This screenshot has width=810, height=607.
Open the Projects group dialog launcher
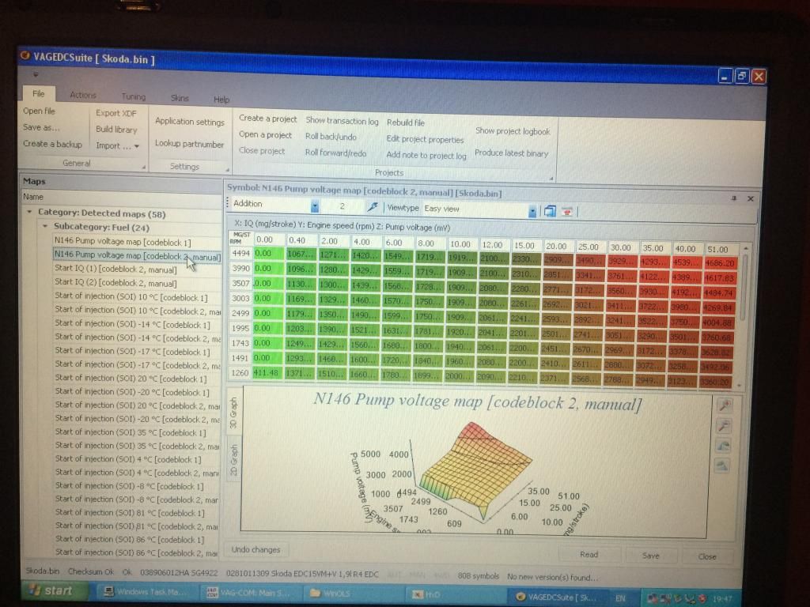tap(551, 179)
